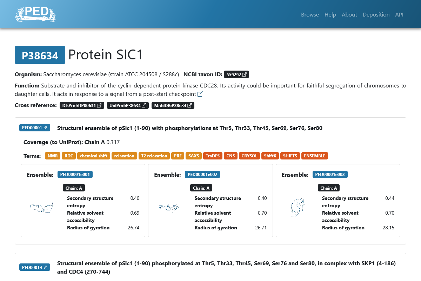Open the Browse menu item

point(310,14)
